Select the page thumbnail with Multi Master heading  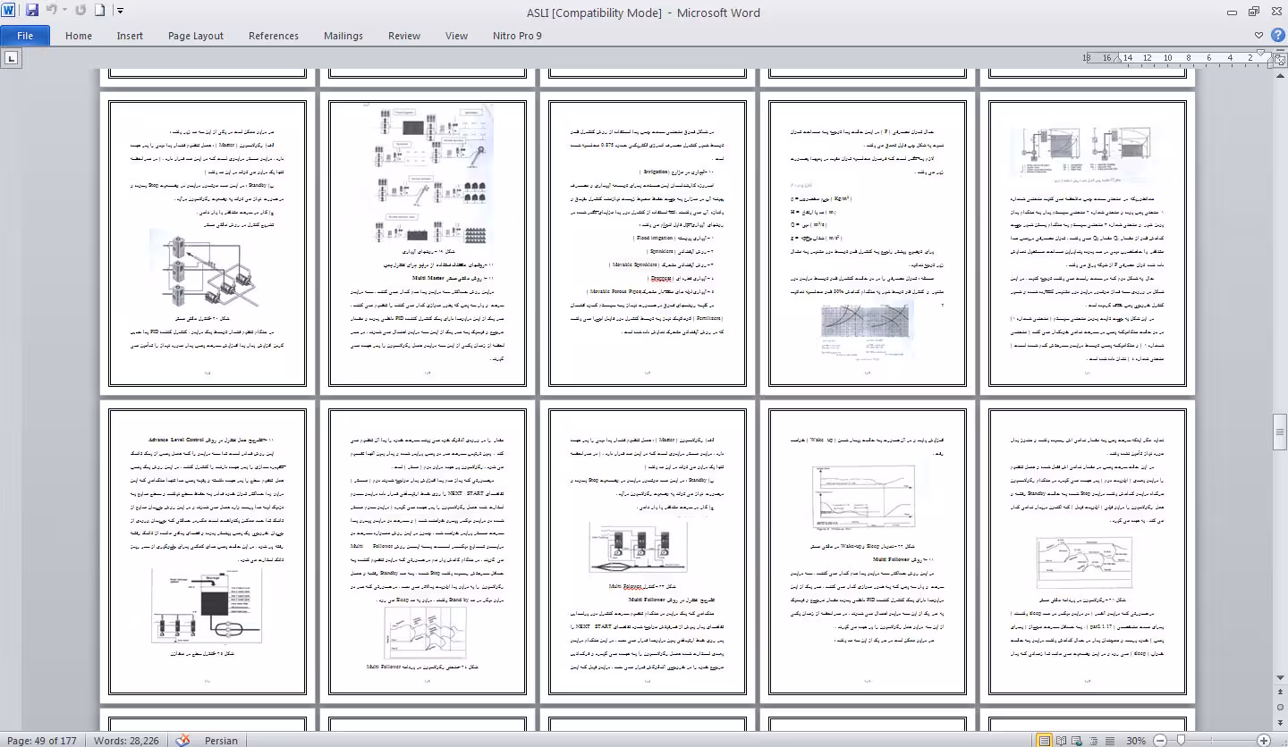click(427, 243)
